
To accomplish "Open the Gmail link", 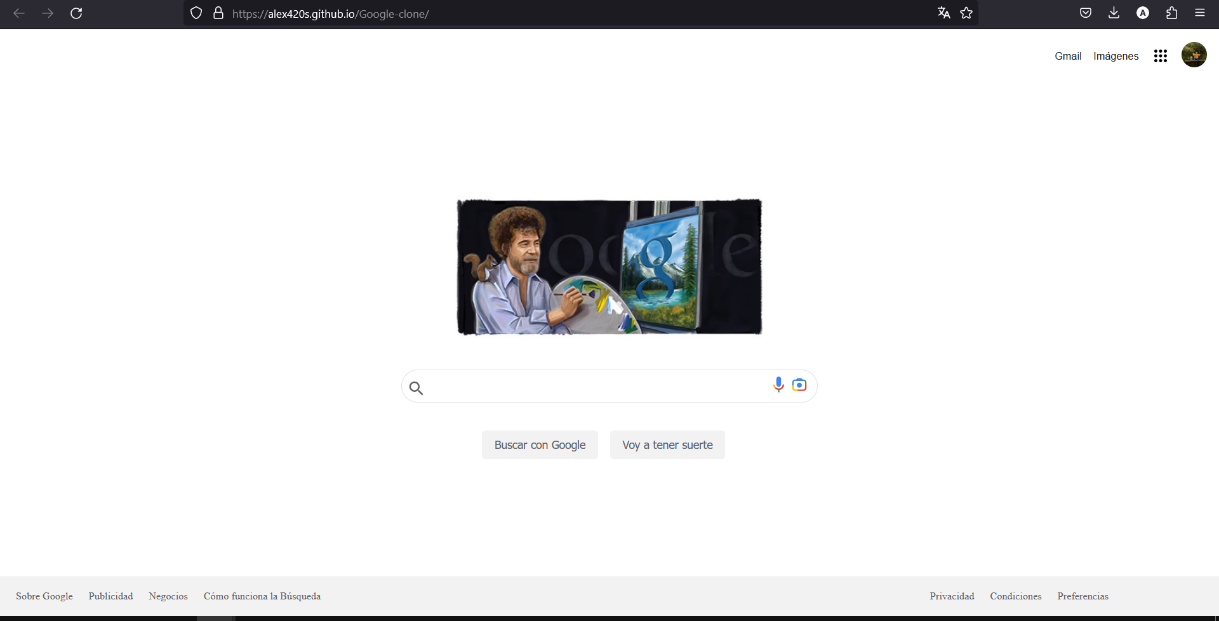I will [1068, 56].
